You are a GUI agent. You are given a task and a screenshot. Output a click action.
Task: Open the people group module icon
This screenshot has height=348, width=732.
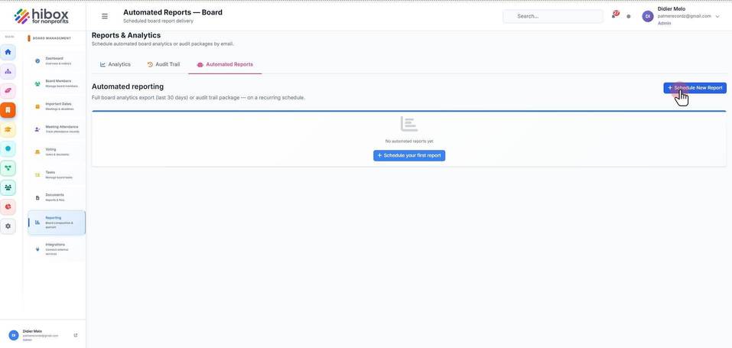pyautogui.click(x=8, y=187)
